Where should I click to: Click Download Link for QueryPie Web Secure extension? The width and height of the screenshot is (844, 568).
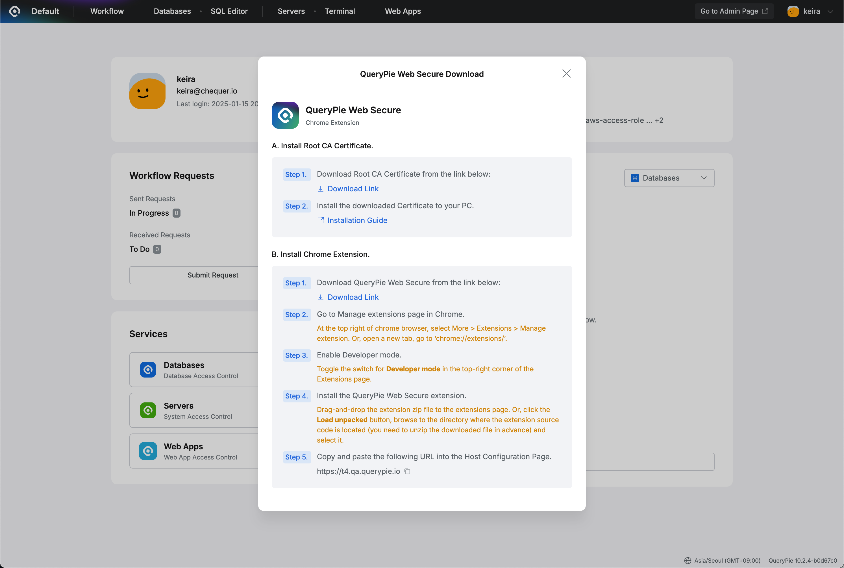(x=353, y=297)
